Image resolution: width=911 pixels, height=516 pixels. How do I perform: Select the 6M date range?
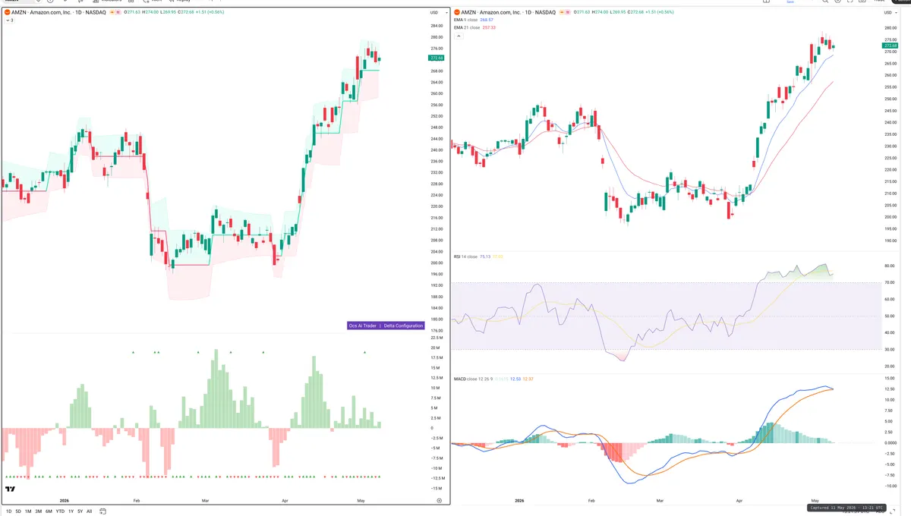[49, 511]
